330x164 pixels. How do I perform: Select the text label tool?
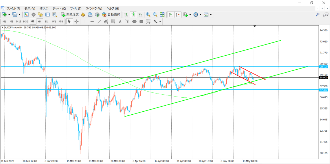[120, 21]
